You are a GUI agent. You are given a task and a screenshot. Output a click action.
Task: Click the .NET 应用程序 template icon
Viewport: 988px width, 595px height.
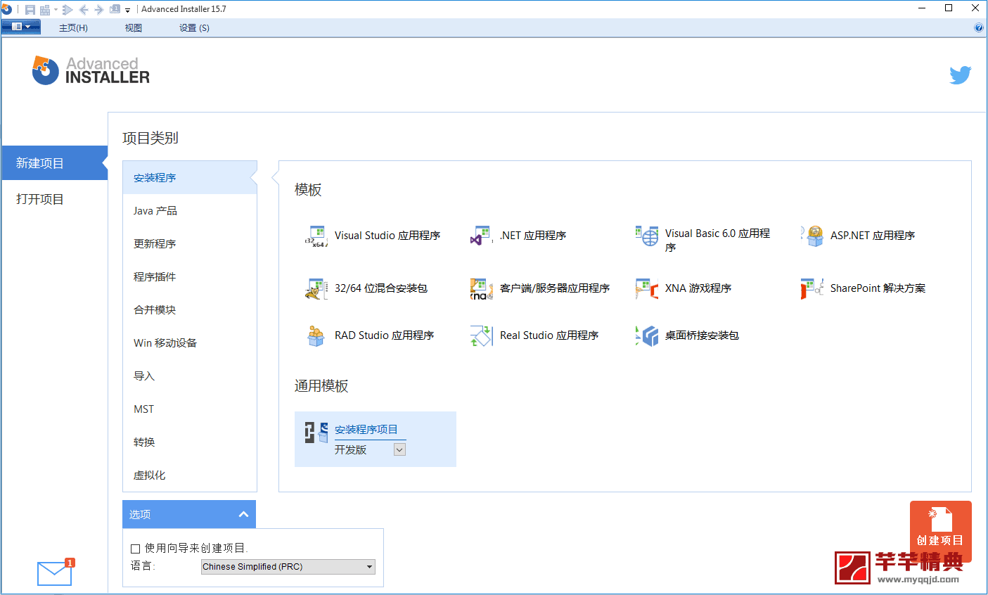coord(481,236)
